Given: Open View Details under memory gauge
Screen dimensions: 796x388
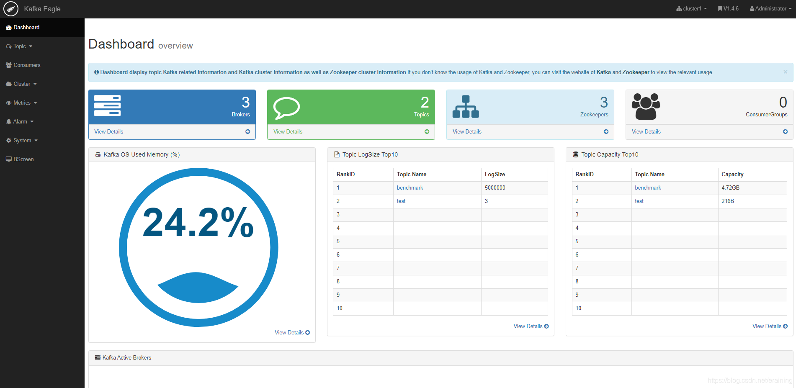Looking at the screenshot, I should [292, 333].
